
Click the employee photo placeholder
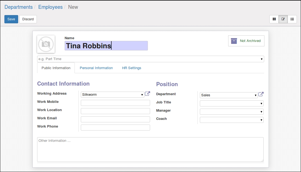click(x=46, y=44)
